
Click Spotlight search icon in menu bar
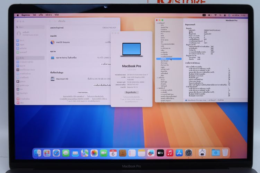coord(220,15)
